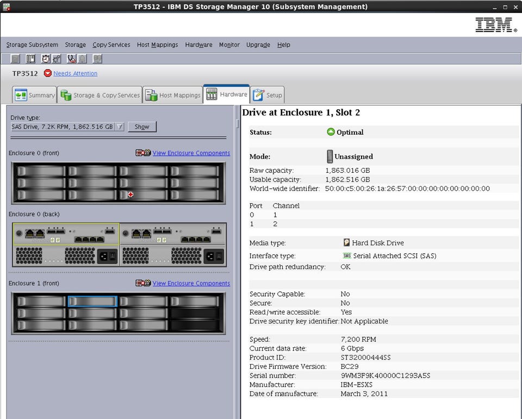The height and width of the screenshot is (419, 522).
Task: Open the Drive type dropdown
Action: 120,127
